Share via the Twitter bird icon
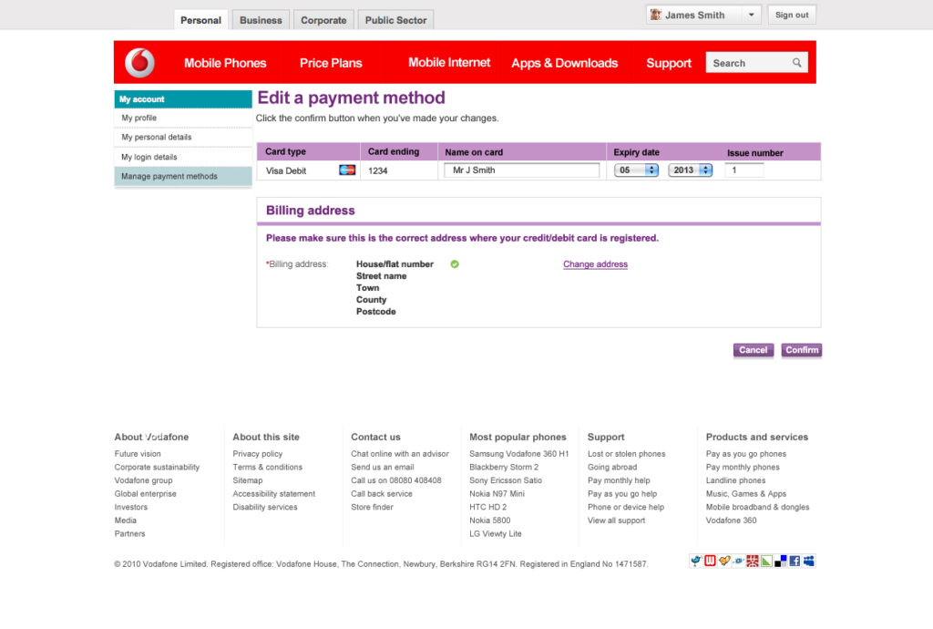 point(695,561)
